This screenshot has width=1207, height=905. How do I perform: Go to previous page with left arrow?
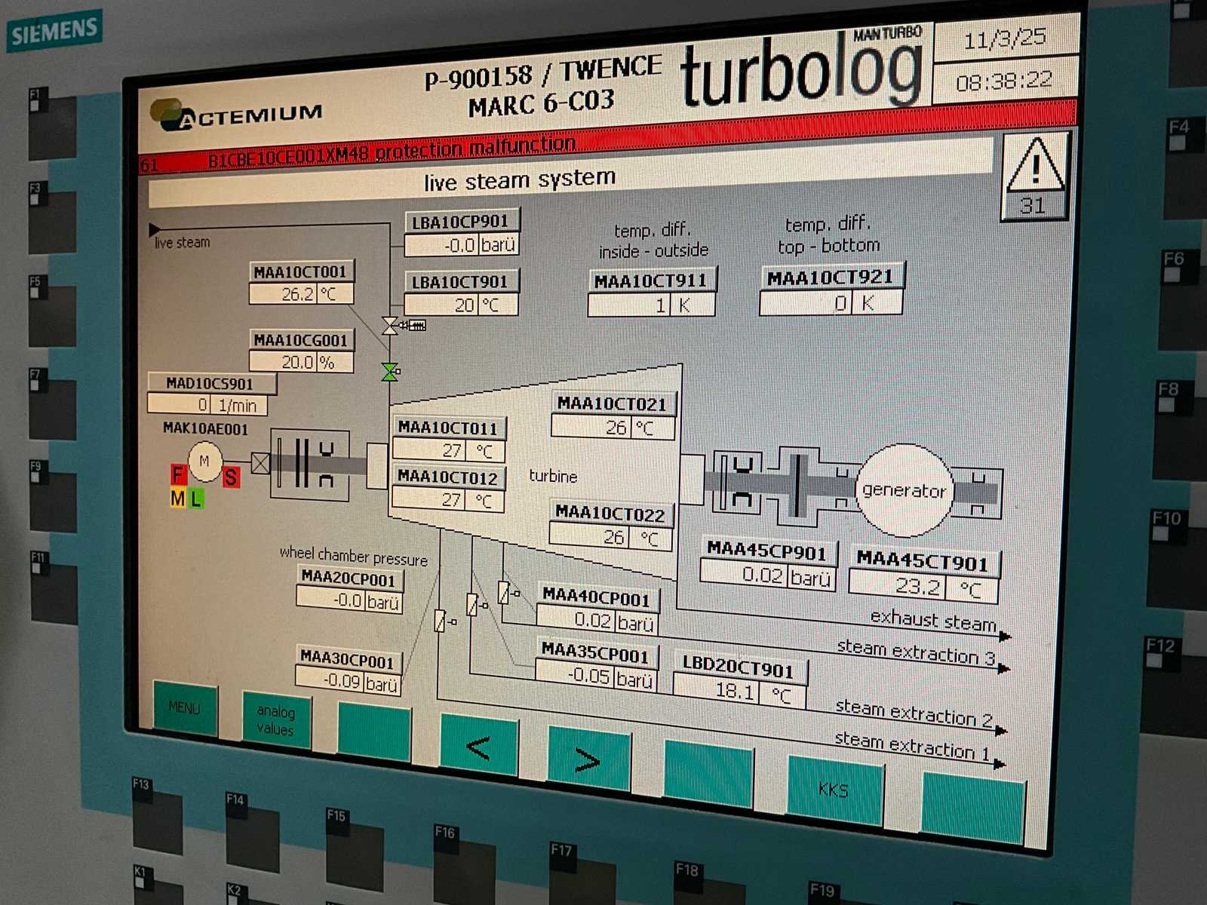click(478, 747)
